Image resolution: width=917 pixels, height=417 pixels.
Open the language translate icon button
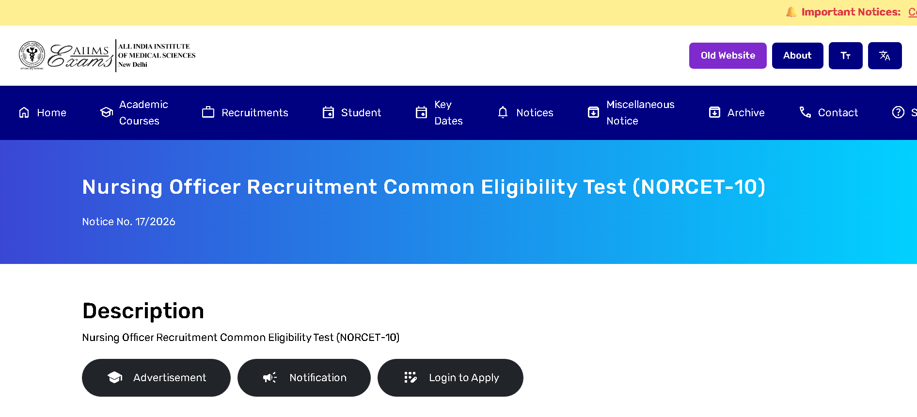pyautogui.click(x=885, y=56)
